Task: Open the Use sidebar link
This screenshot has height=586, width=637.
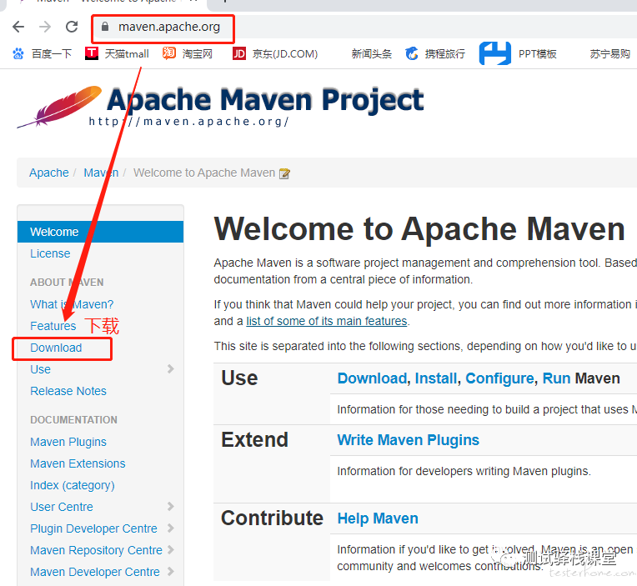Action: tap(40, 369)
